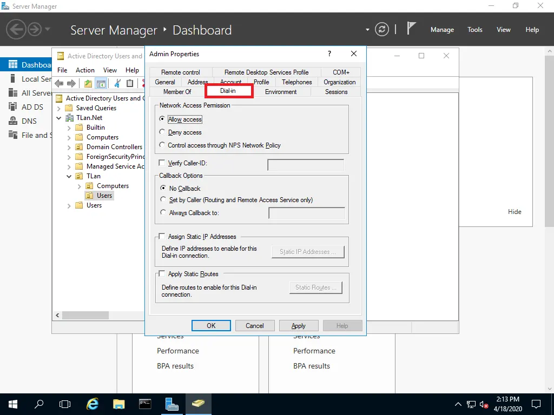
Task: Open the Action menu in Active Directory window
Action: [x=85, y=70]
